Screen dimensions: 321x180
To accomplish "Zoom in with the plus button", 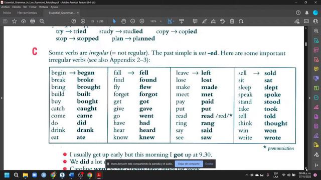I will [x=142, y=21].
